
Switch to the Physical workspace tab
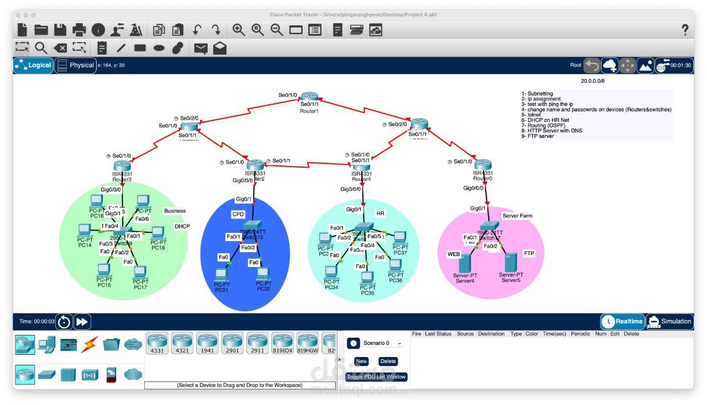pos(76,65)
